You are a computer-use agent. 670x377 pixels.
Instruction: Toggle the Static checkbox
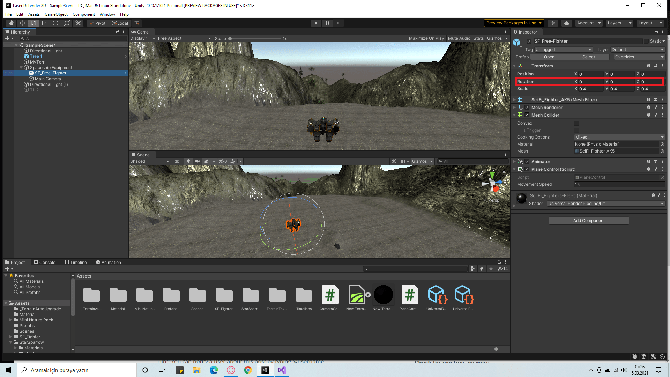pos(646,41)
